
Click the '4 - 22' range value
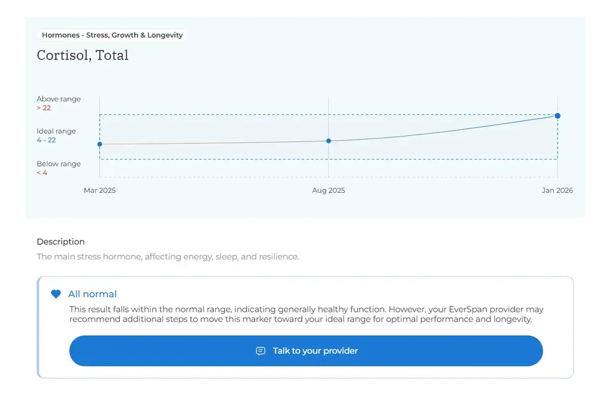coord(46,140)
